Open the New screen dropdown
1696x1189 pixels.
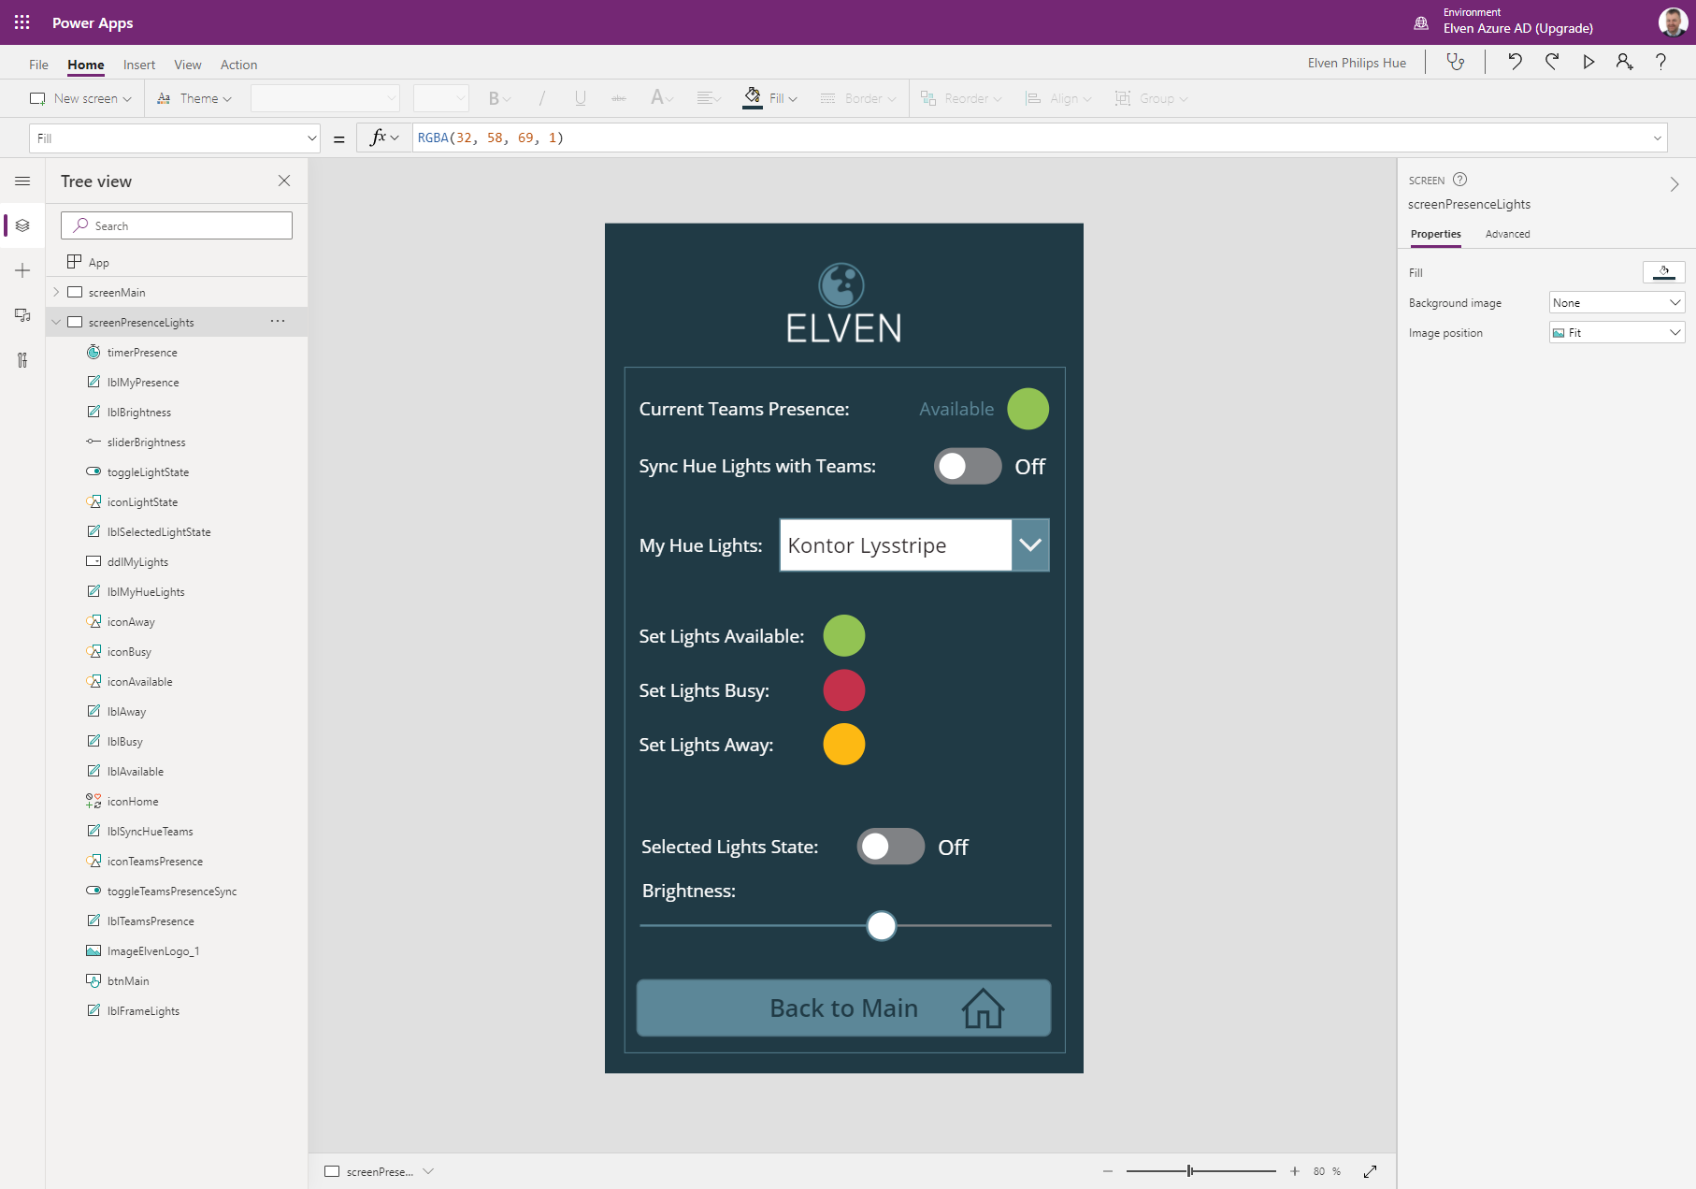click(80, 98)
